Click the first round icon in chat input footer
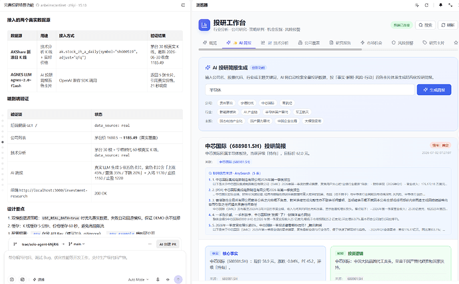 [12, 279]
